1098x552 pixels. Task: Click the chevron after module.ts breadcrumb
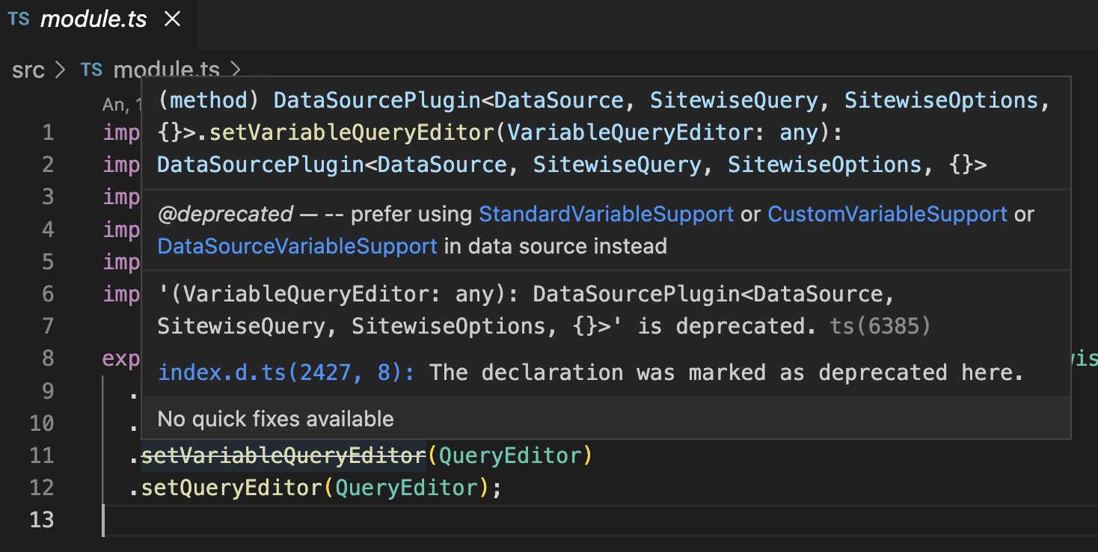[236, 70]
